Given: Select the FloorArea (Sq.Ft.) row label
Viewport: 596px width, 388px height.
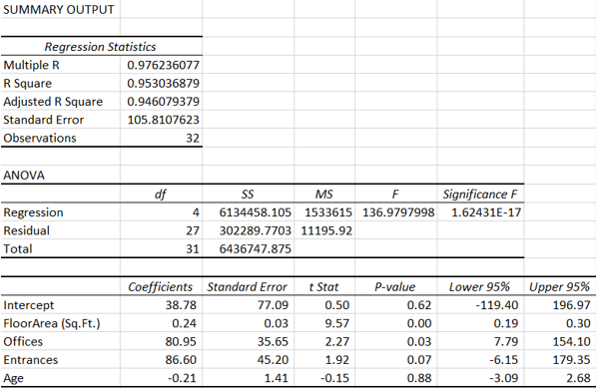Looking at the screenshot, I should [52, 323].
